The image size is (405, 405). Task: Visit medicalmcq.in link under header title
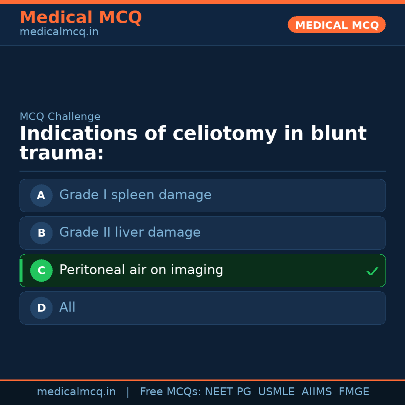[x=59, y=32]
